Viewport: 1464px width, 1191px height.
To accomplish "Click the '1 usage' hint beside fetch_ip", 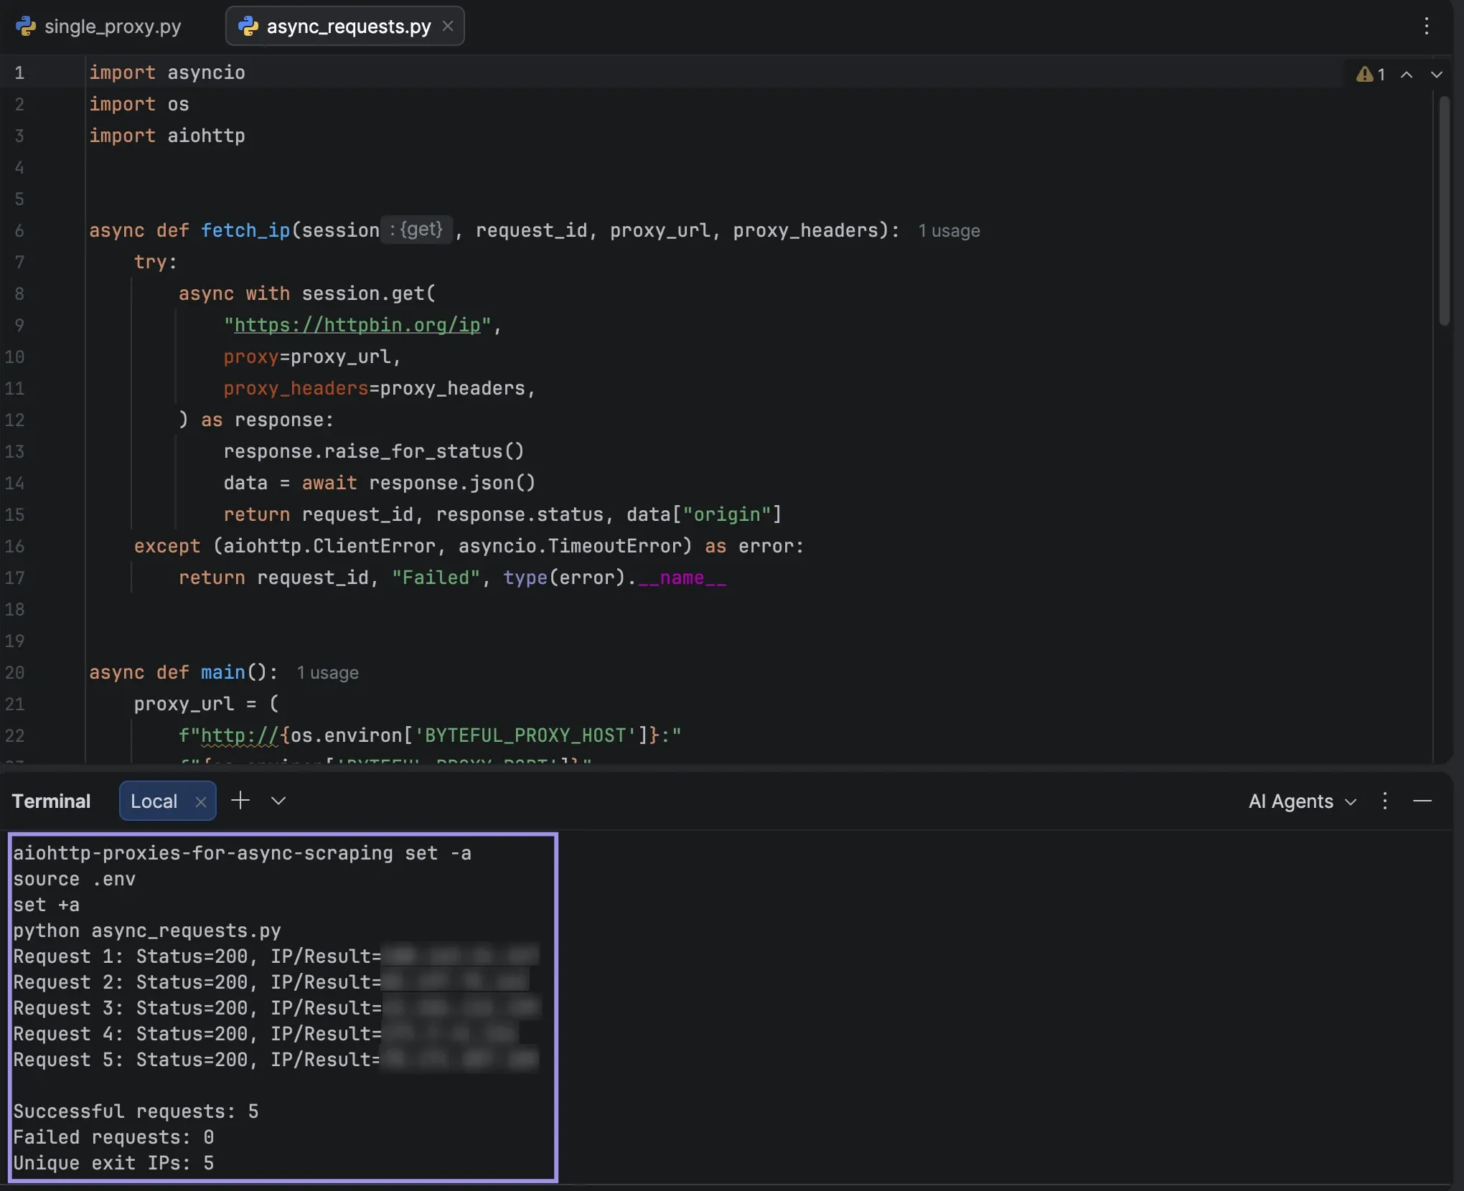I will tap(949, 231).
